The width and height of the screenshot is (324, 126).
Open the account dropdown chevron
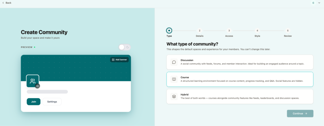click(319, 3)
